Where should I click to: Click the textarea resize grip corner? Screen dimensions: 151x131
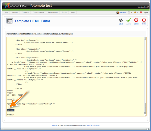(145, 115)
